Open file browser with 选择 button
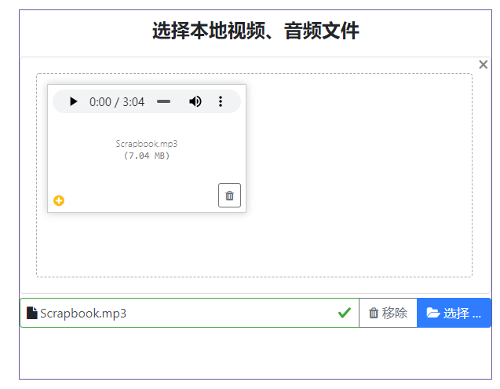This screenshot has width=500, height=389. pyautogui.click(x=454, y=313)
